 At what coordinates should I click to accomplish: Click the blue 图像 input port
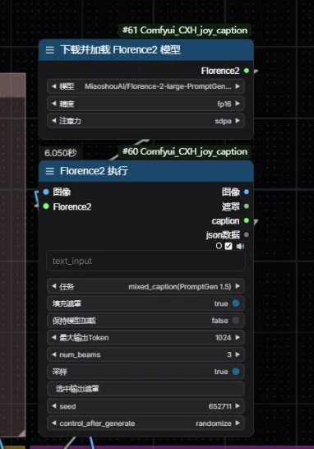click(46, 192)
